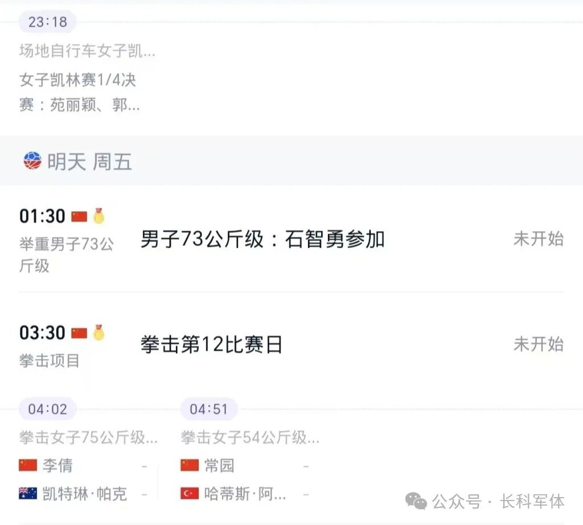Click China flag beside 李倩
This screenshot has height=525, width=583.
(28, 465)
